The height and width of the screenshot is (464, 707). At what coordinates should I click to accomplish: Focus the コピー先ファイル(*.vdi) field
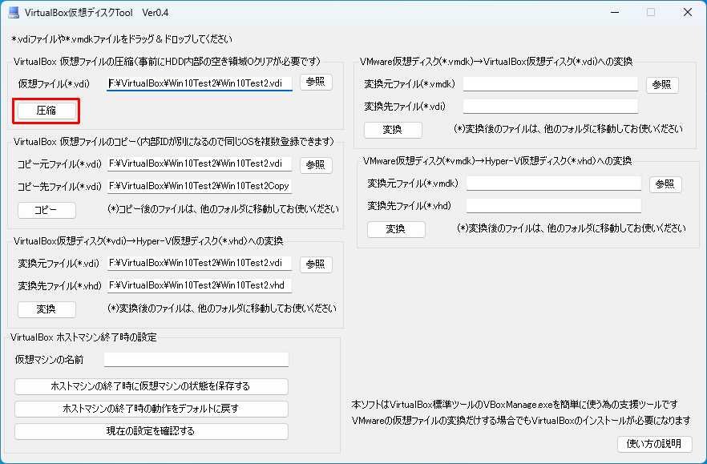tap(200, 186)
